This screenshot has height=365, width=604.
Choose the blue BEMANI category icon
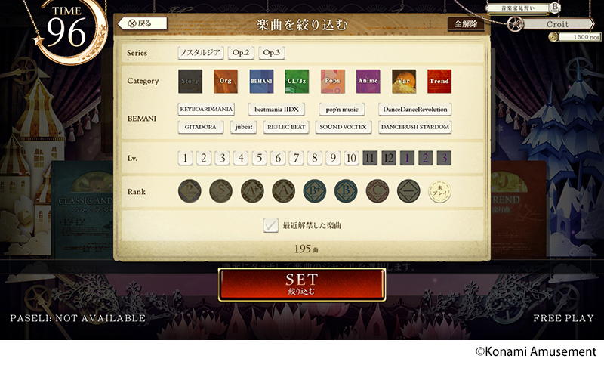point(261,82)
